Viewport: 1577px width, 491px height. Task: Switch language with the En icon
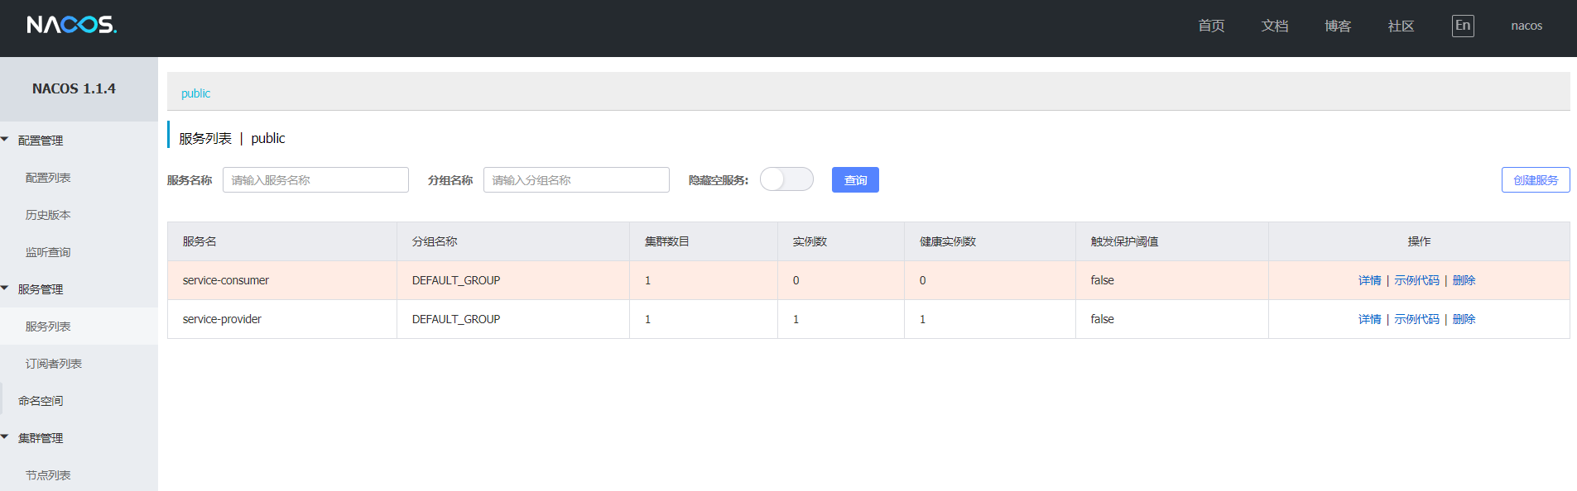(1463, 26)
